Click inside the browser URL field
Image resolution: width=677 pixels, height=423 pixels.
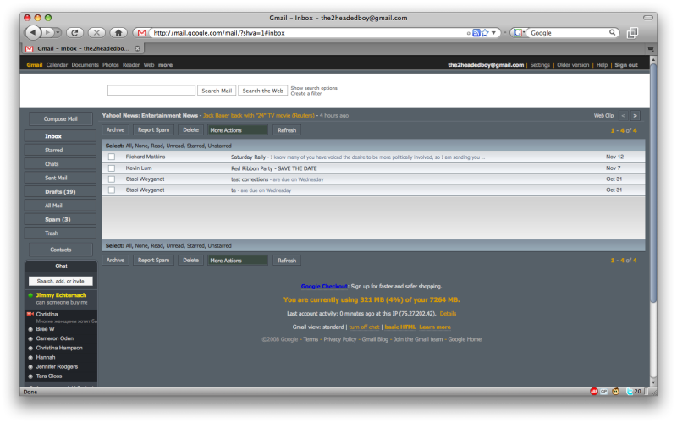tap(309, 33)
